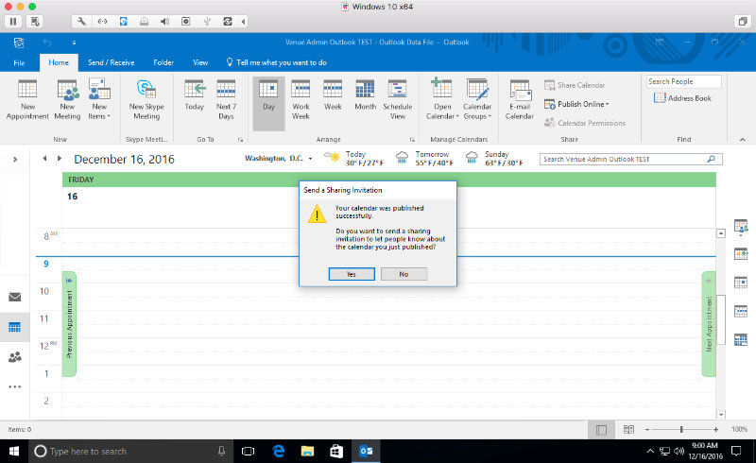The height and width of the screenshot is (463, 756).
Task: Click the Search People field
Action: click(683, 81)
